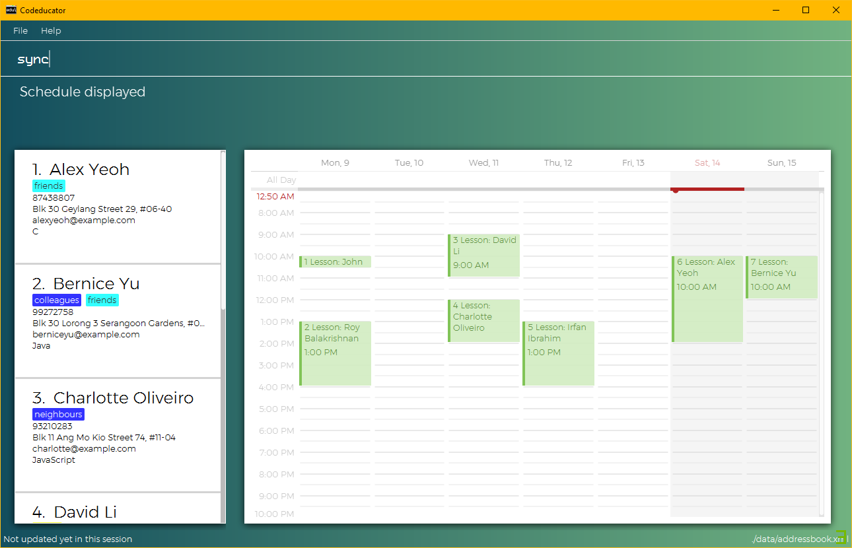Open the Lesson: Charlotte Oliveiro calendar entry
This screenshot has height=548, width=852.
(x=484, y=321)
